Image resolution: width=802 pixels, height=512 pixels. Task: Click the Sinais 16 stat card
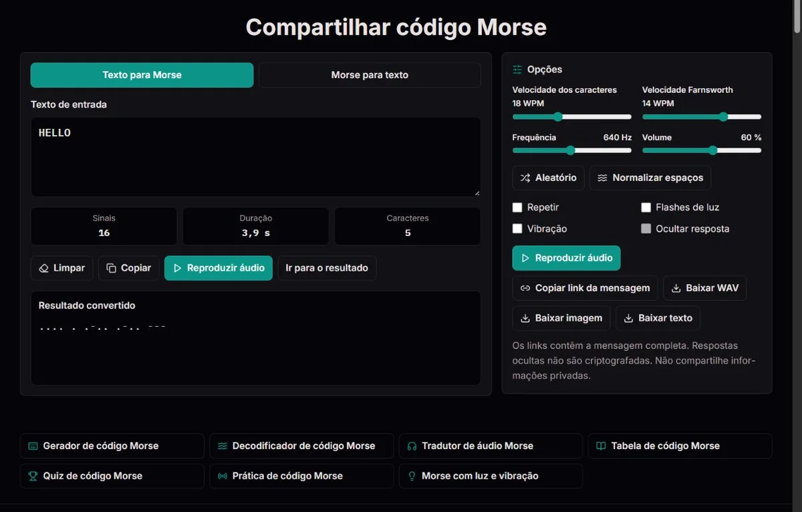pyautogui.click(x=104, y=226)
